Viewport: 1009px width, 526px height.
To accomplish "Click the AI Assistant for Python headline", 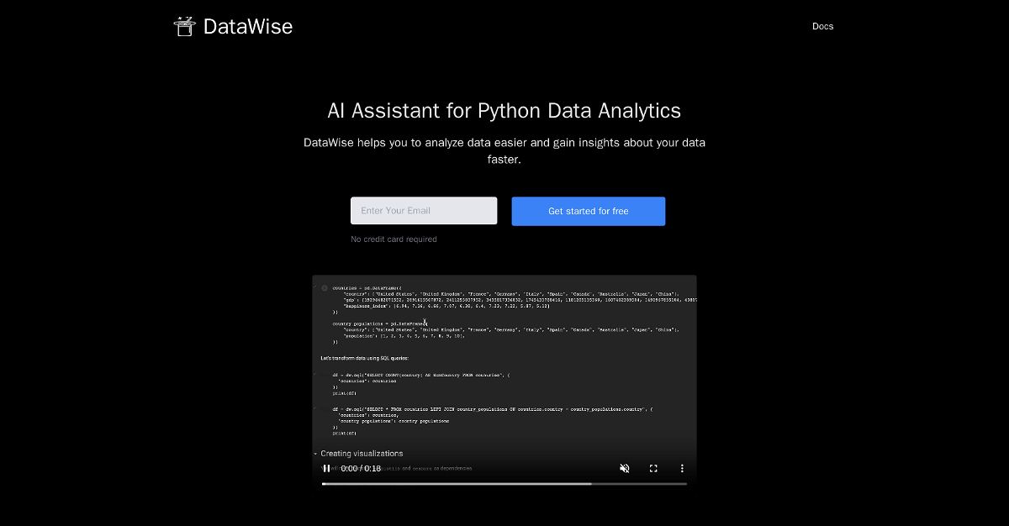I will click(504, 111).
